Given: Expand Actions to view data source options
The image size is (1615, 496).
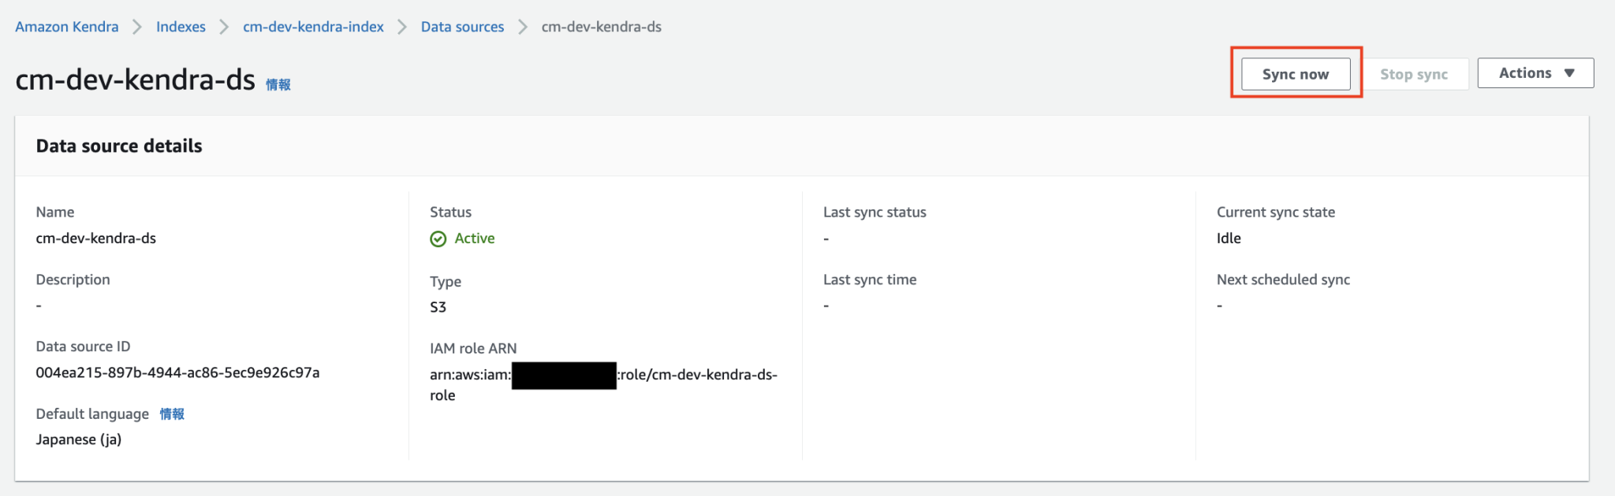Looking at the screenshot, I should (x=1535, y=72).
